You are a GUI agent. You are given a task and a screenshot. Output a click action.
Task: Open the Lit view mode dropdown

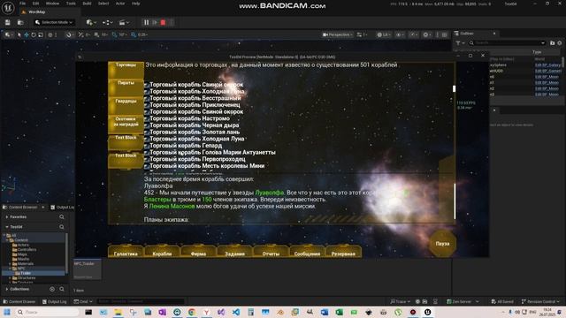[384, 34]
